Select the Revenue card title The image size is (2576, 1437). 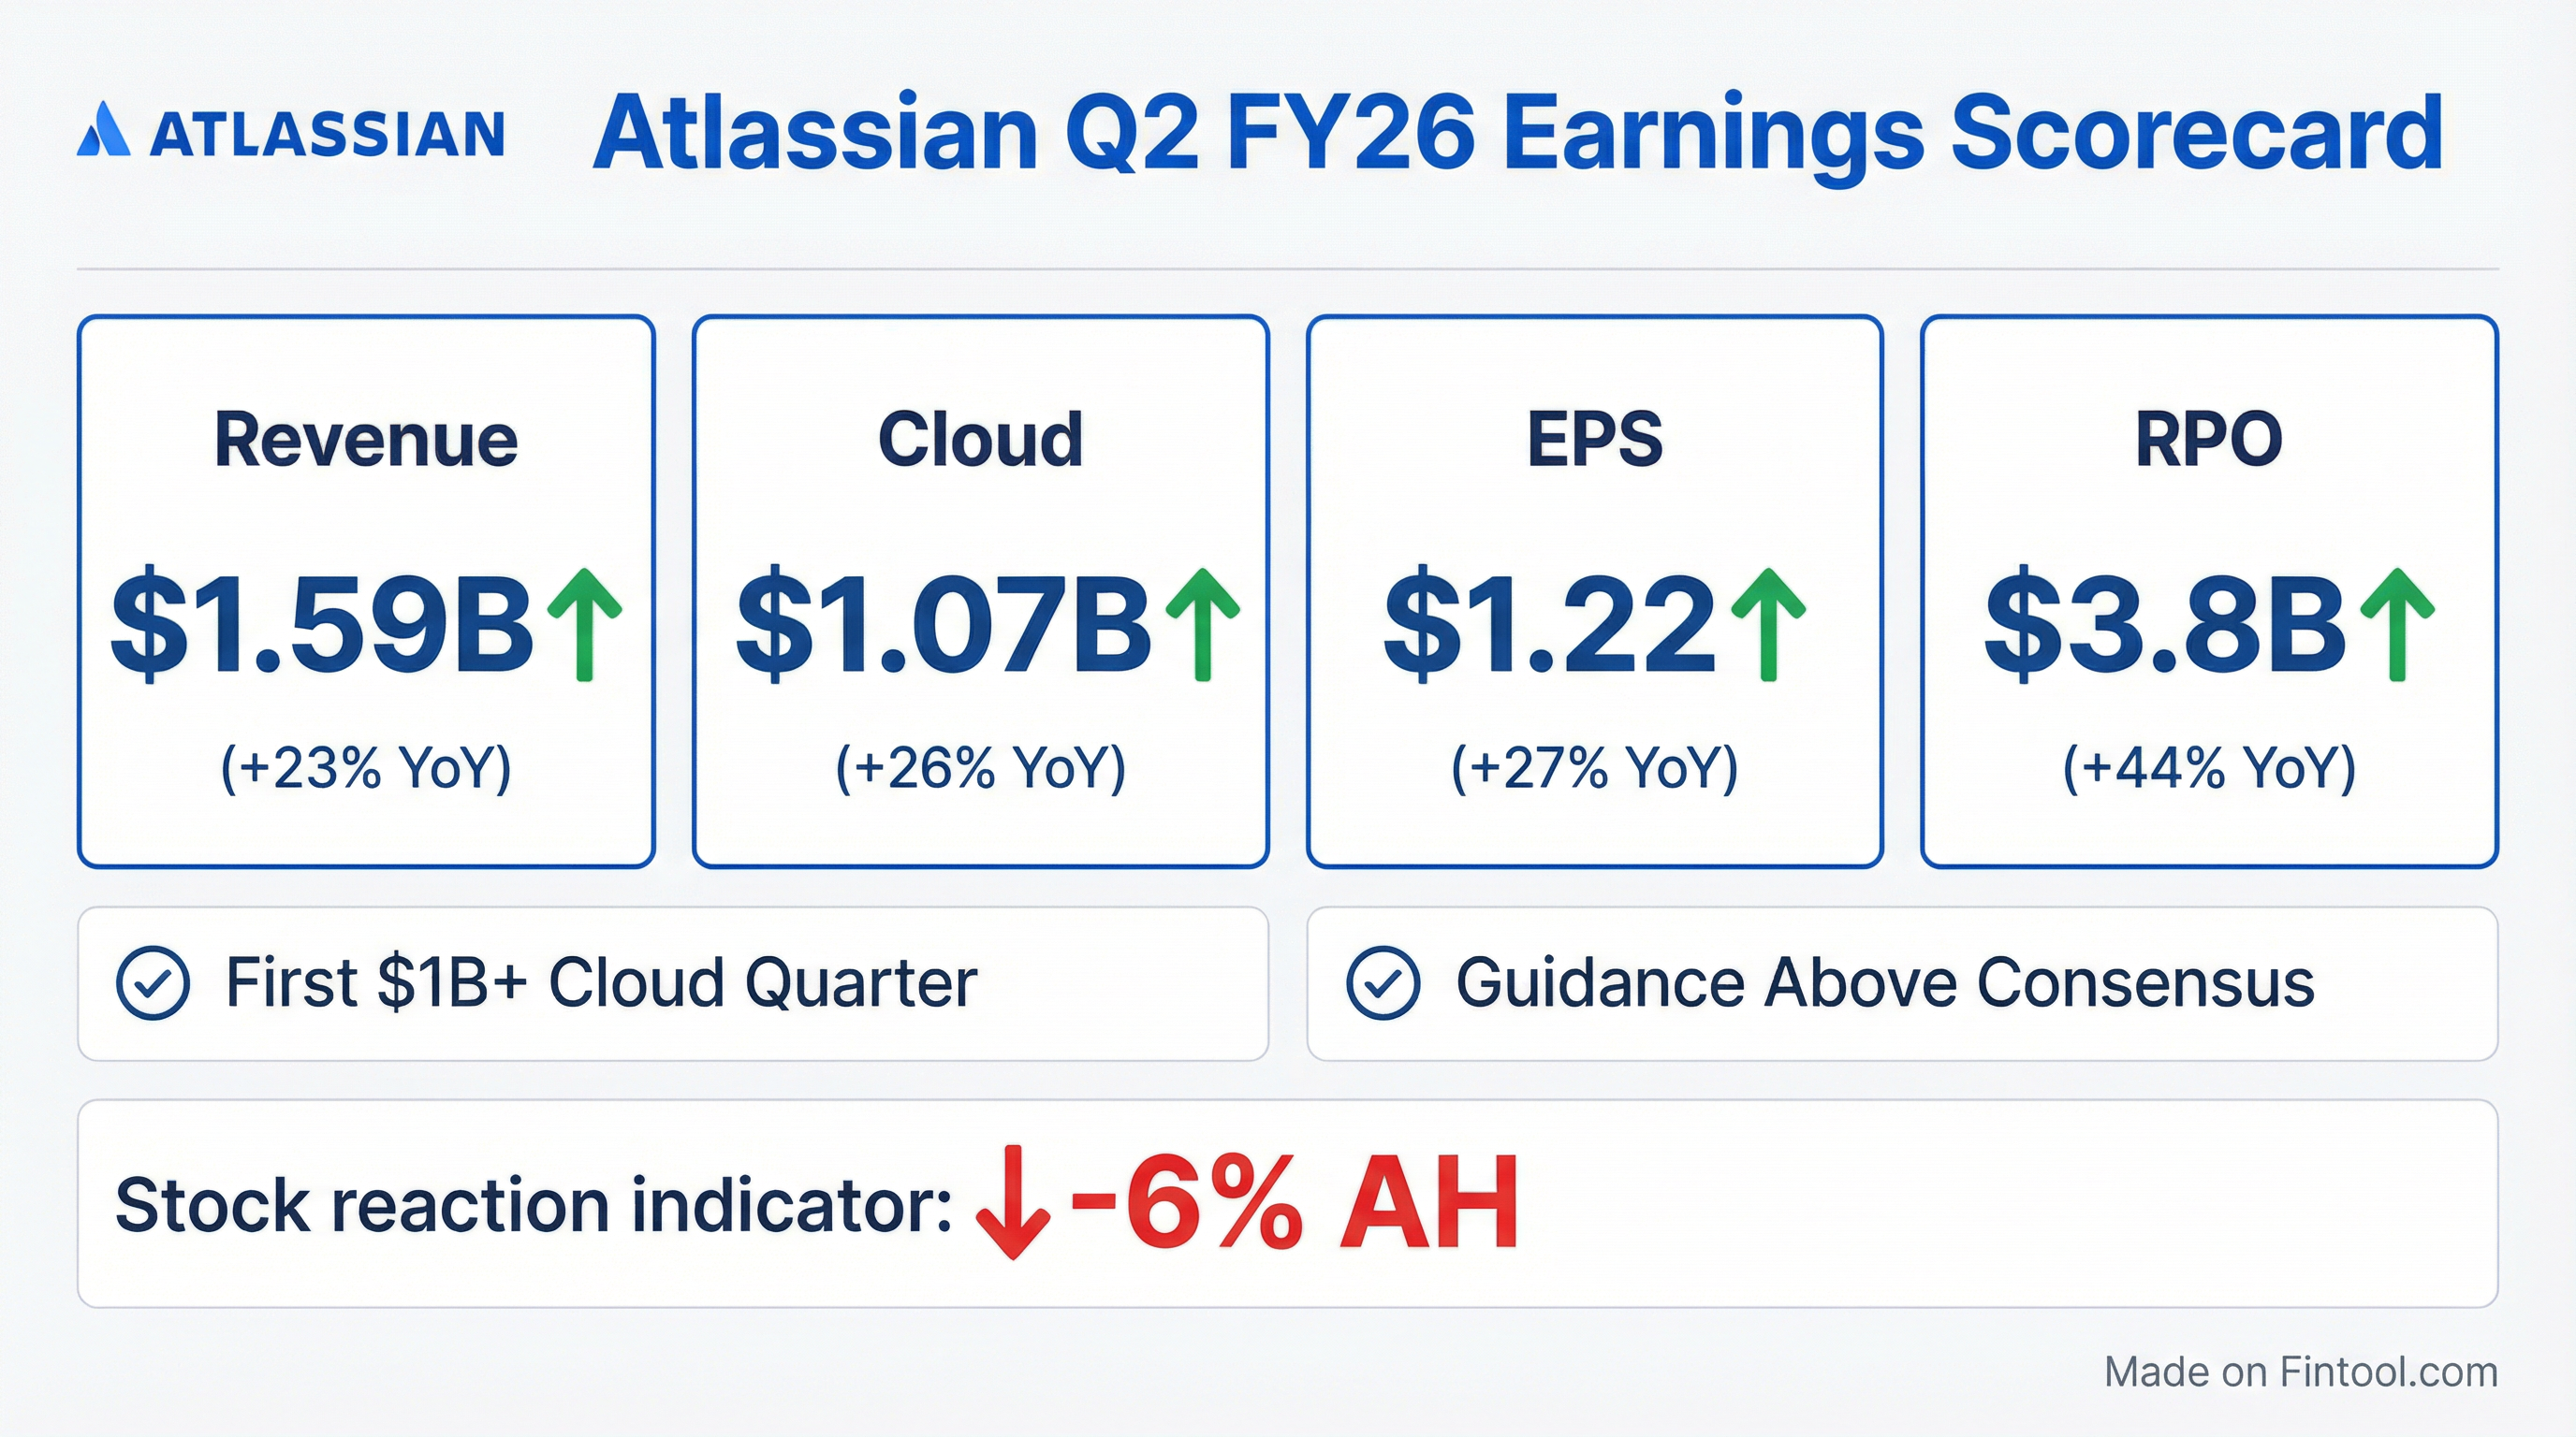tap(366, 440)
